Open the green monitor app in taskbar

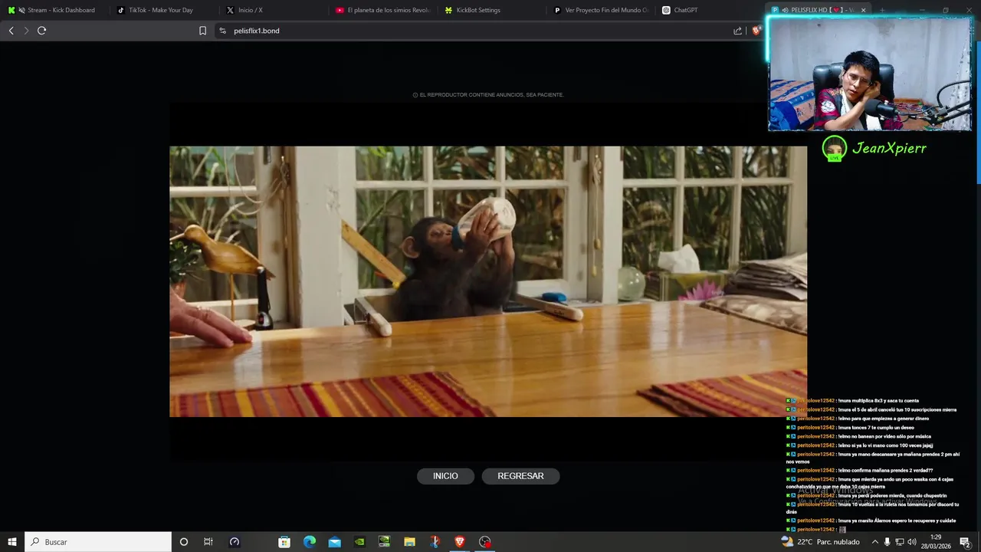tap(385, 542)
